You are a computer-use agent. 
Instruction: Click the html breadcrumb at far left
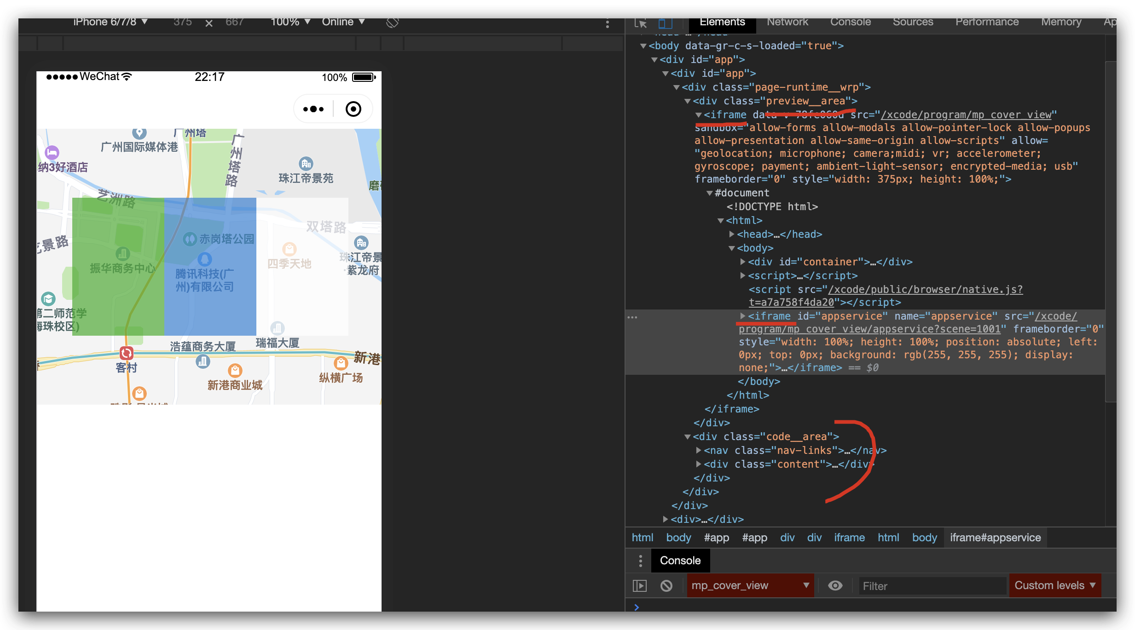642,538
